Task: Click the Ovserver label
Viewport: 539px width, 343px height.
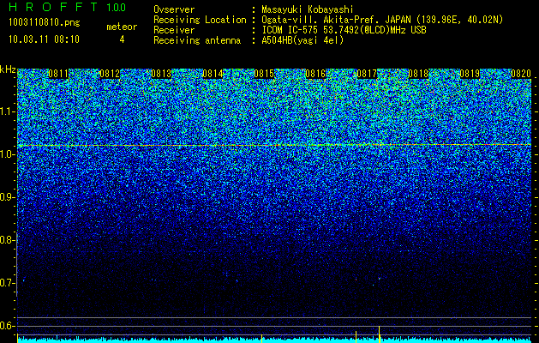Action: tap(174, 9)
